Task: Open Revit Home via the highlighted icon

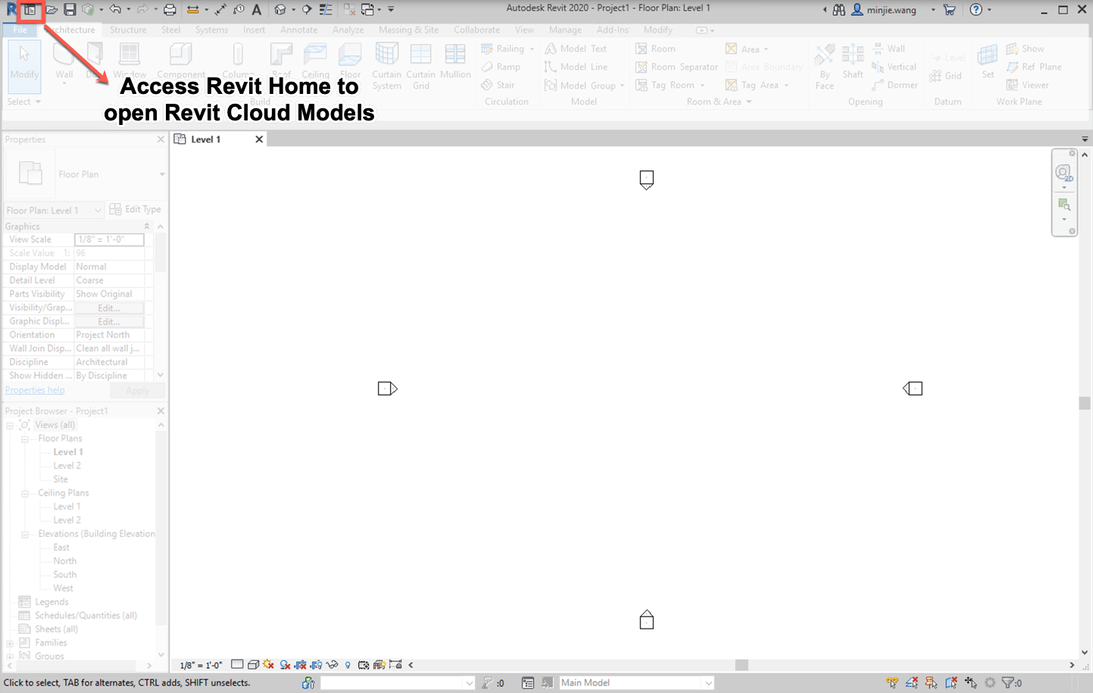Action: pos(30,11)
